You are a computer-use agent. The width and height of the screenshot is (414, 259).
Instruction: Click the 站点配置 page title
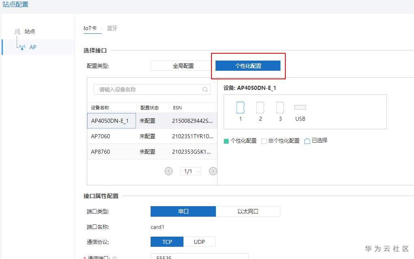pyautogui.click(x=15, y=4)
